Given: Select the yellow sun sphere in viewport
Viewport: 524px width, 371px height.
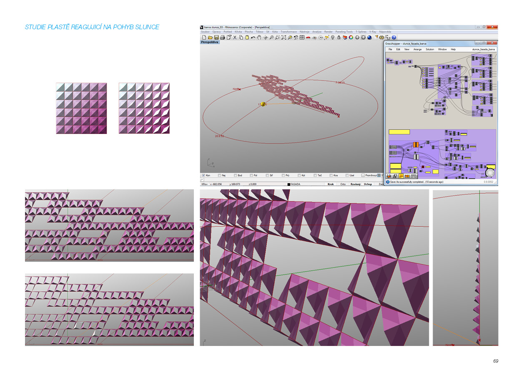Looking at the screenshot, I should pos(263,104).
